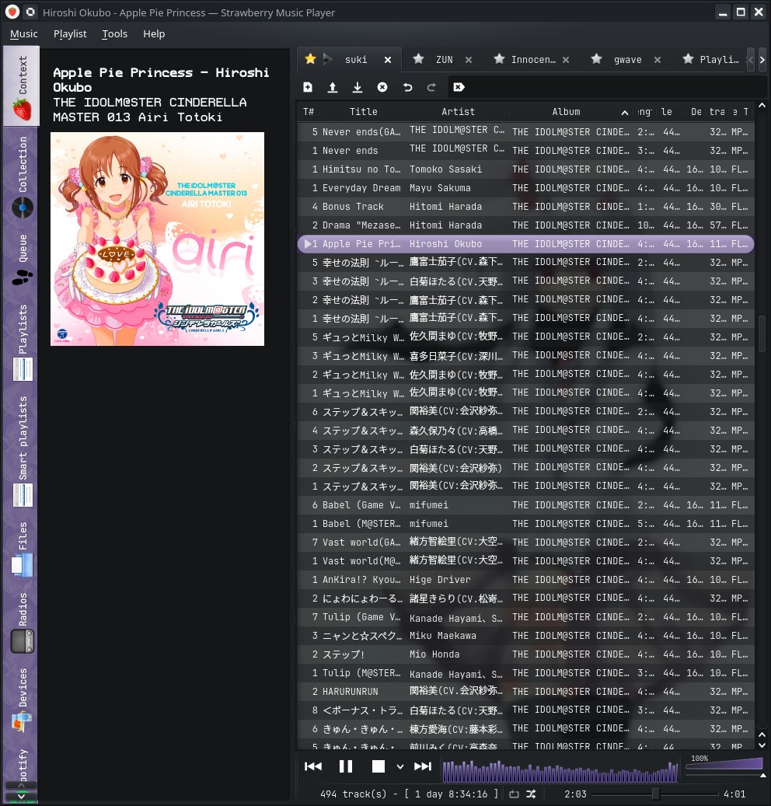Click the Airi Totoki album cover
Image resolution: width=771 pixels, height=806 pixels.
point(157,239)
